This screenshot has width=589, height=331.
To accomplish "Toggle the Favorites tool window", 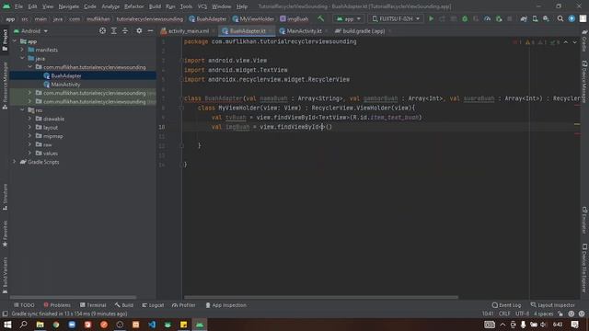I will [x=5, y=234].
